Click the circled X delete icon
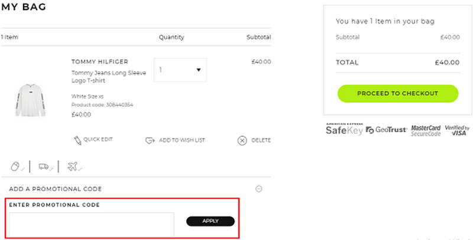The width and height of the screenshot is (473, 240). click(242, 140)
